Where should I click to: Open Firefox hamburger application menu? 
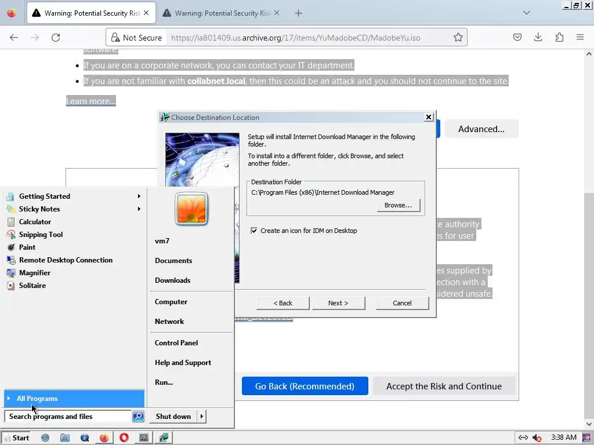point(580,37)
